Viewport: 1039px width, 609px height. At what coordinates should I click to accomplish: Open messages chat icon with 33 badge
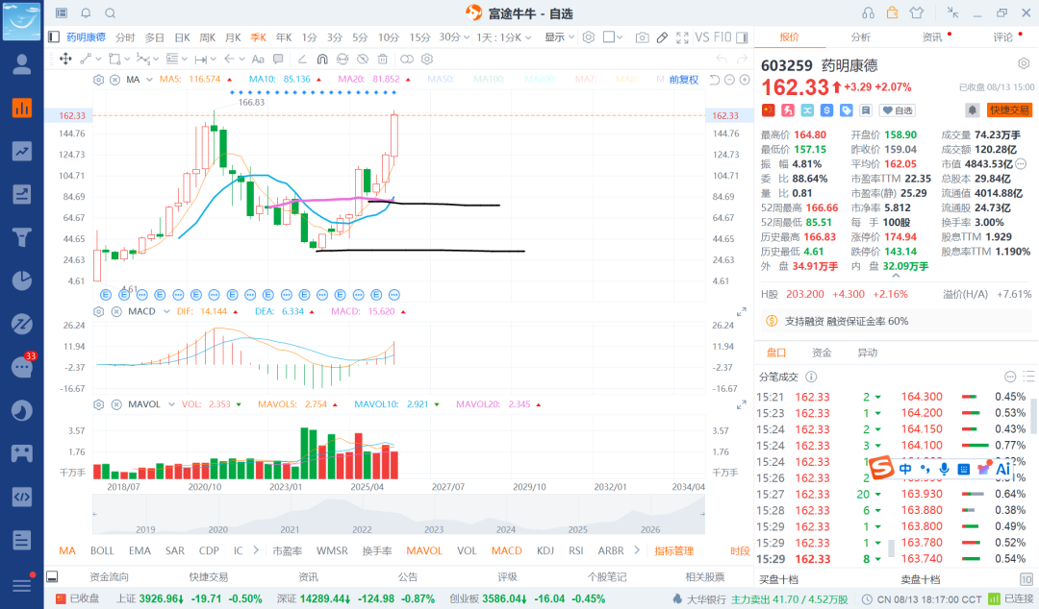[22, 367]
